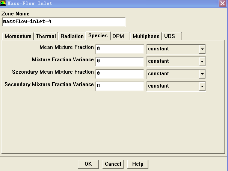
Task: Expand Secondary Mean Mixture Fraction dropdown
Action: tap(202, 74)
